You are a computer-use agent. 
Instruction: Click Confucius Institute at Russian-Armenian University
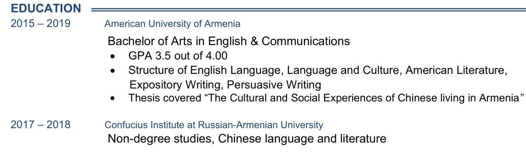pos(214,125)
